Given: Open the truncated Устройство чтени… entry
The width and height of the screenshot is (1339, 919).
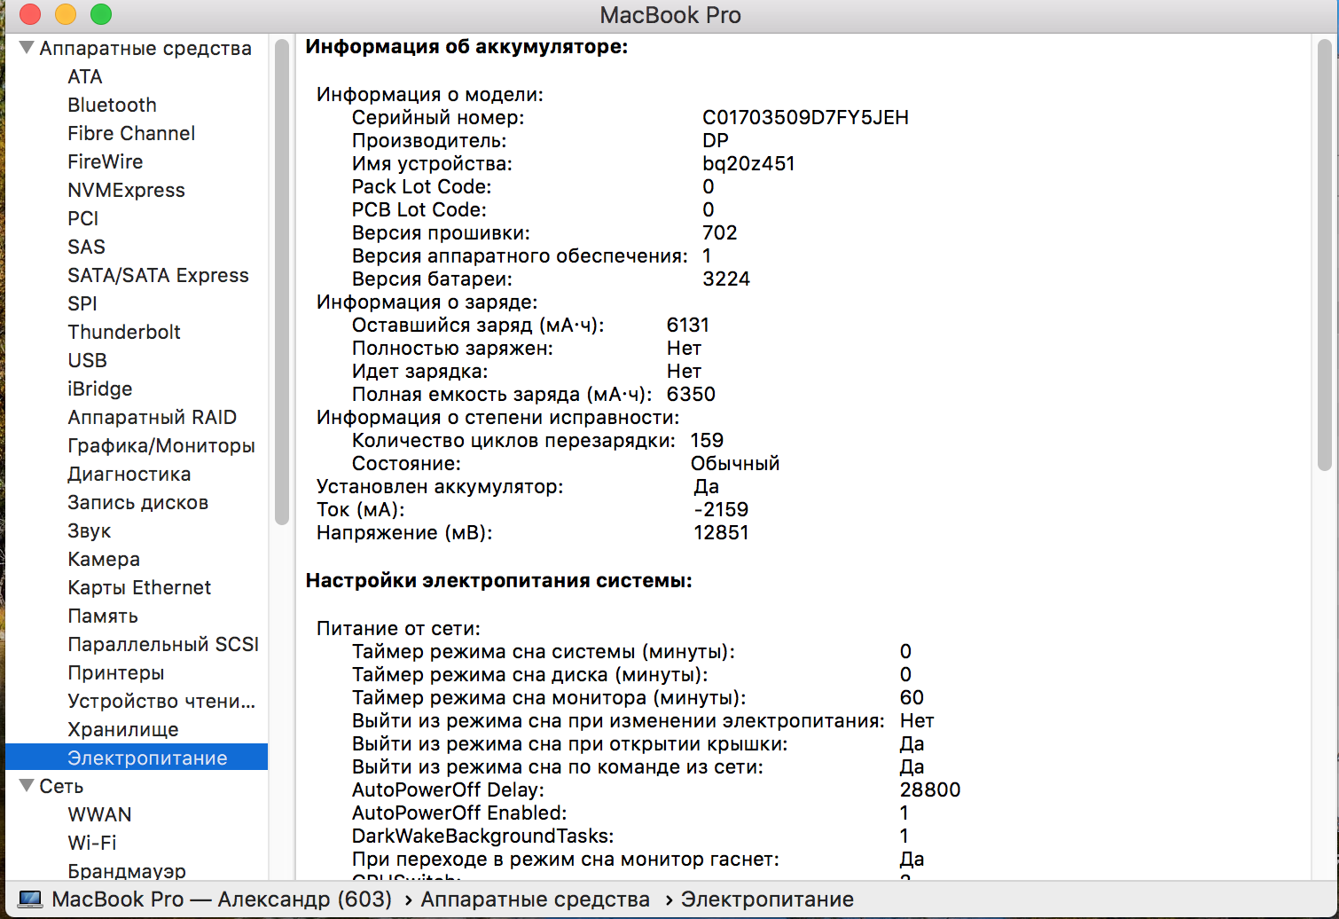Looking at the screenshot, I should tap(161, 701).
